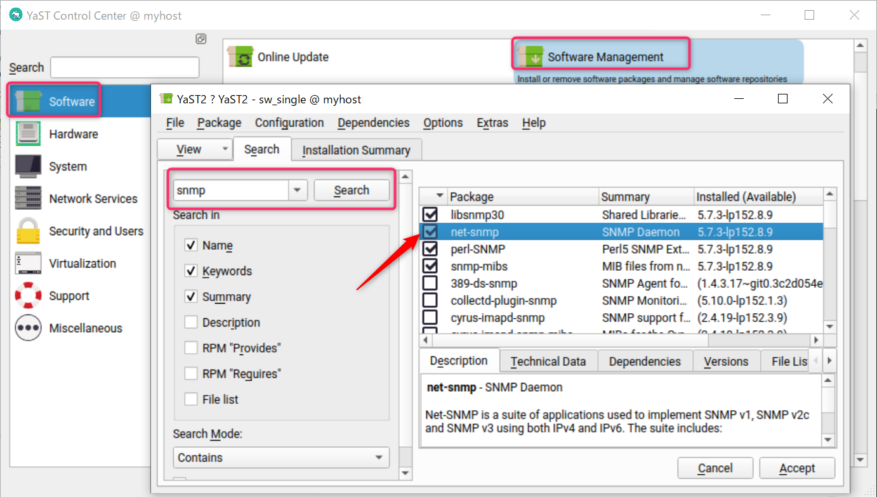Switch to the Versions tab
Screen dimensions: 877x497
click(726, 361)
